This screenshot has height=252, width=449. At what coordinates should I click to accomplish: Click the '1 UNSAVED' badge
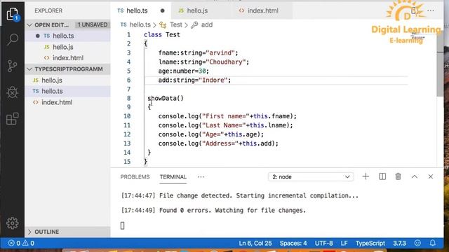click(x=93, y=25)
